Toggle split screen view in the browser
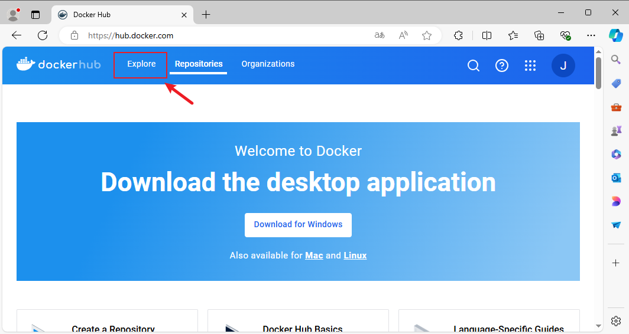Screen dimensions: 629x334 [487, 35]
